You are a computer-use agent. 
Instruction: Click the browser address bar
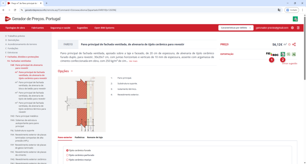[146, 10]
